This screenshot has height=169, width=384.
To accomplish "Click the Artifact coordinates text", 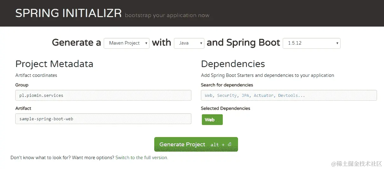I will point(36,75).
